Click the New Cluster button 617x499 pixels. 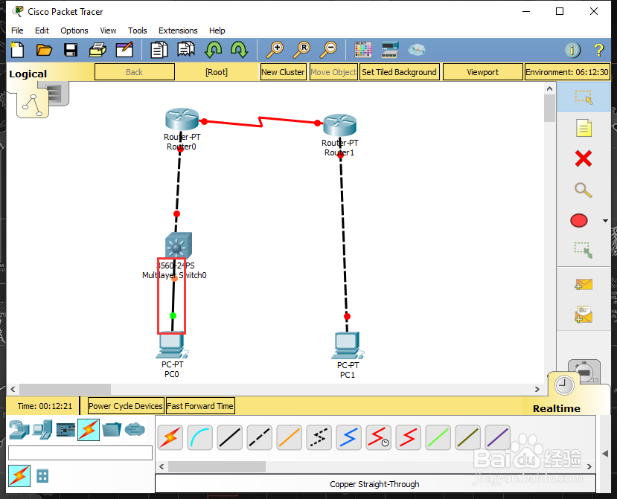(x=283, y=72)
